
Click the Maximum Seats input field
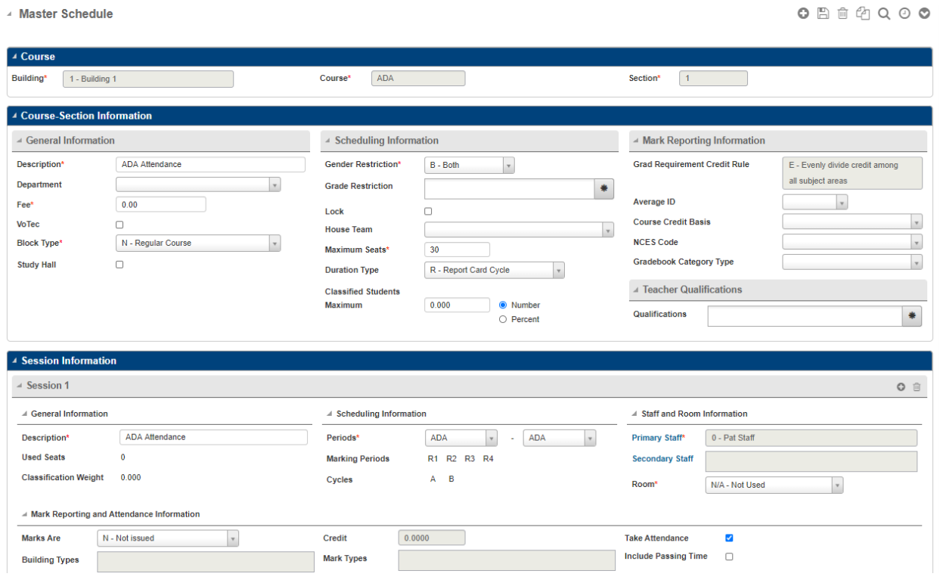[457, 250]
